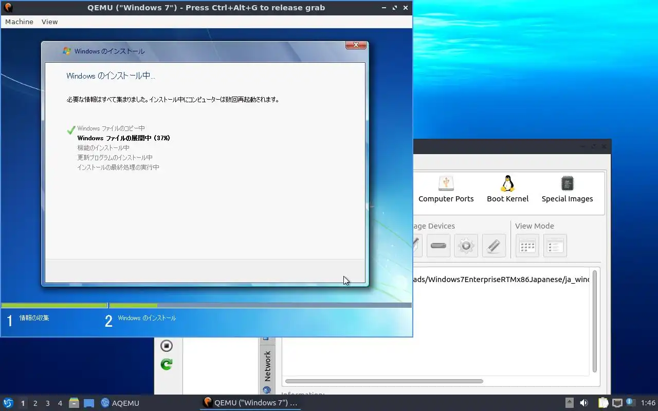
Task: Switch AQEMU view mode to list
Action: (555, 246)
